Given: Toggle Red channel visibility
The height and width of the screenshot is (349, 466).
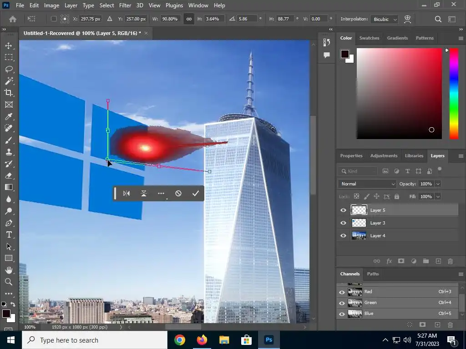Looking at the screenshot, I should pos(342,292).
